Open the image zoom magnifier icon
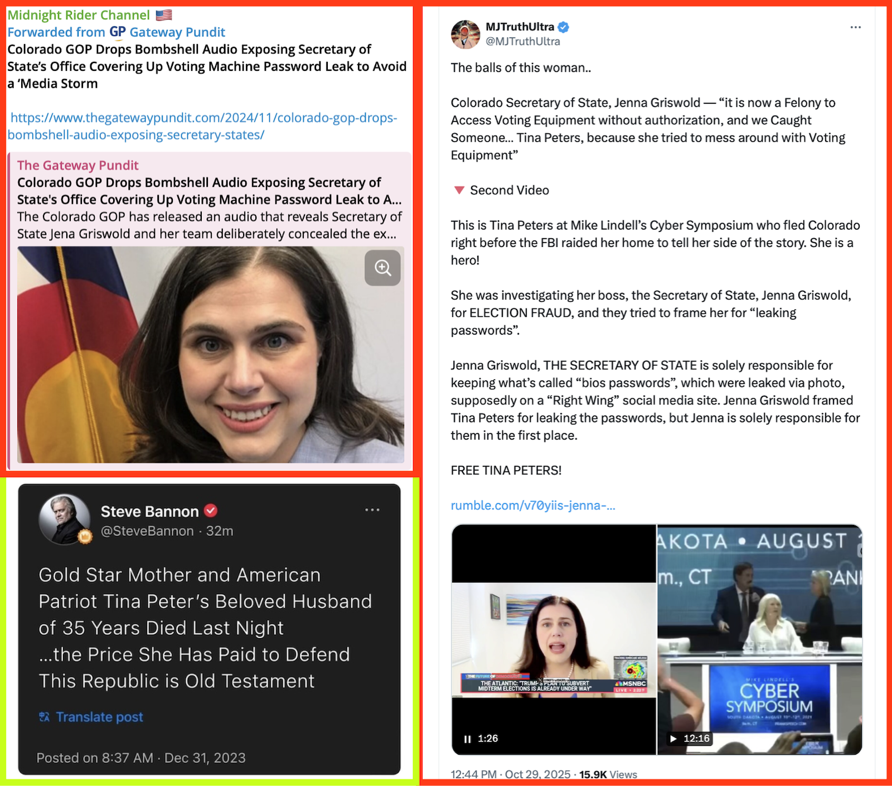 [382, 268]
